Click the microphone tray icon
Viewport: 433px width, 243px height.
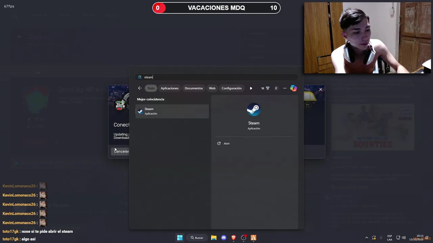[381, 238]
